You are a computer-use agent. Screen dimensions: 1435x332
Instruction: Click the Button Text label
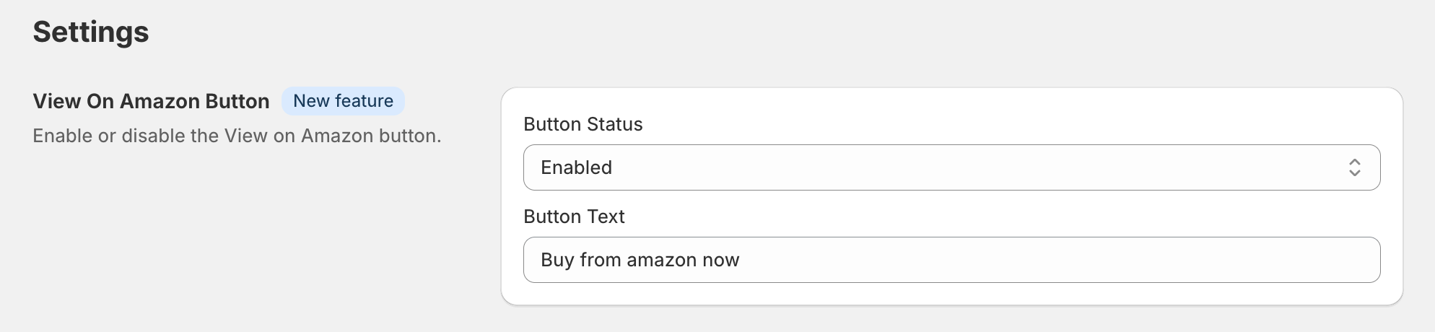[x=574, y=217]
